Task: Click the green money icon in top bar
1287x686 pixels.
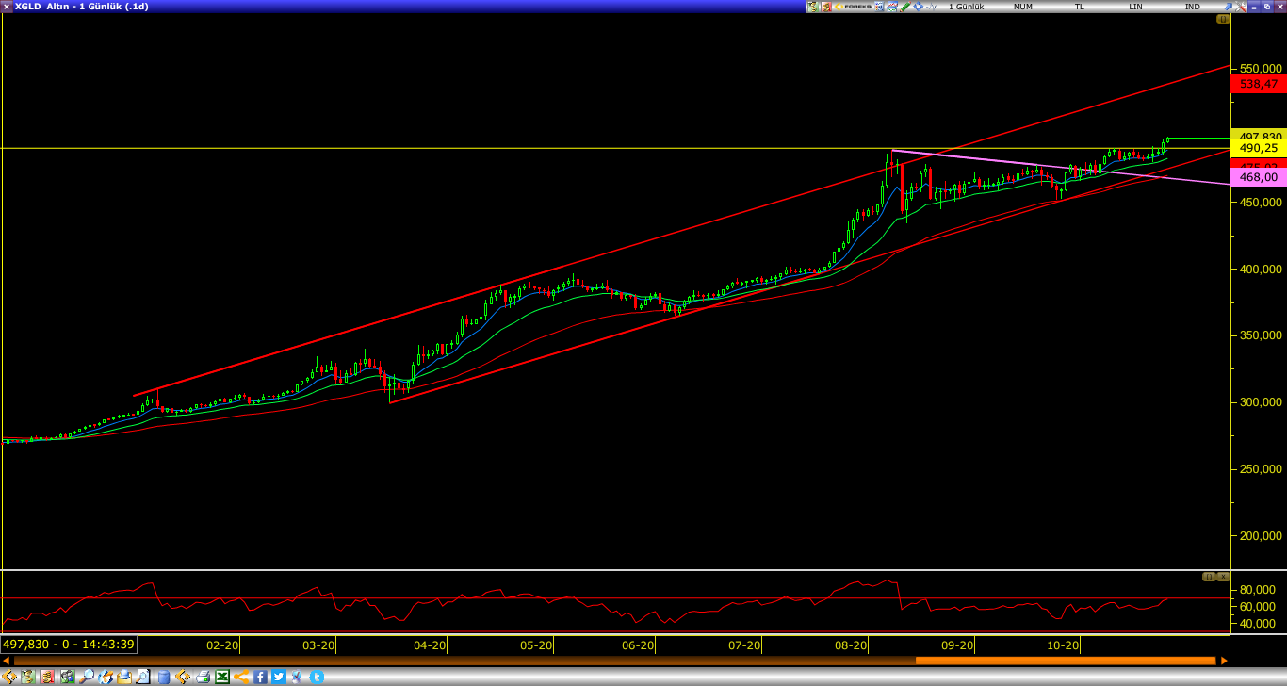Action: (813, 7)
